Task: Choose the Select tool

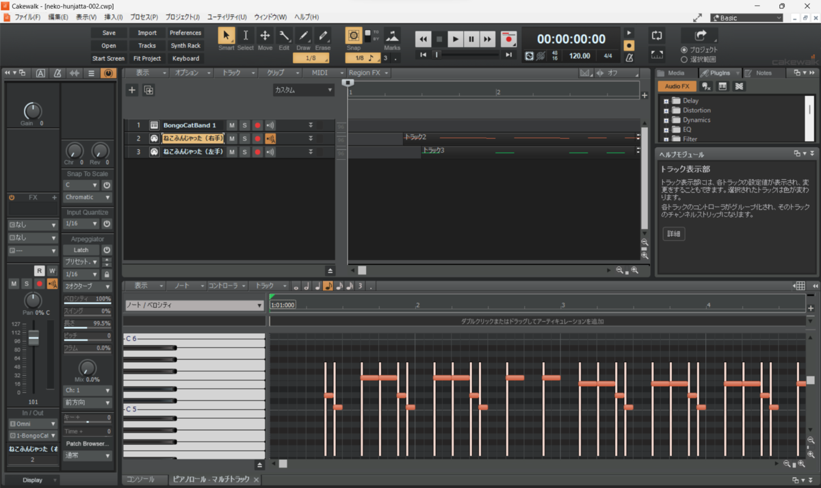Action: click(x=246, y=36)
